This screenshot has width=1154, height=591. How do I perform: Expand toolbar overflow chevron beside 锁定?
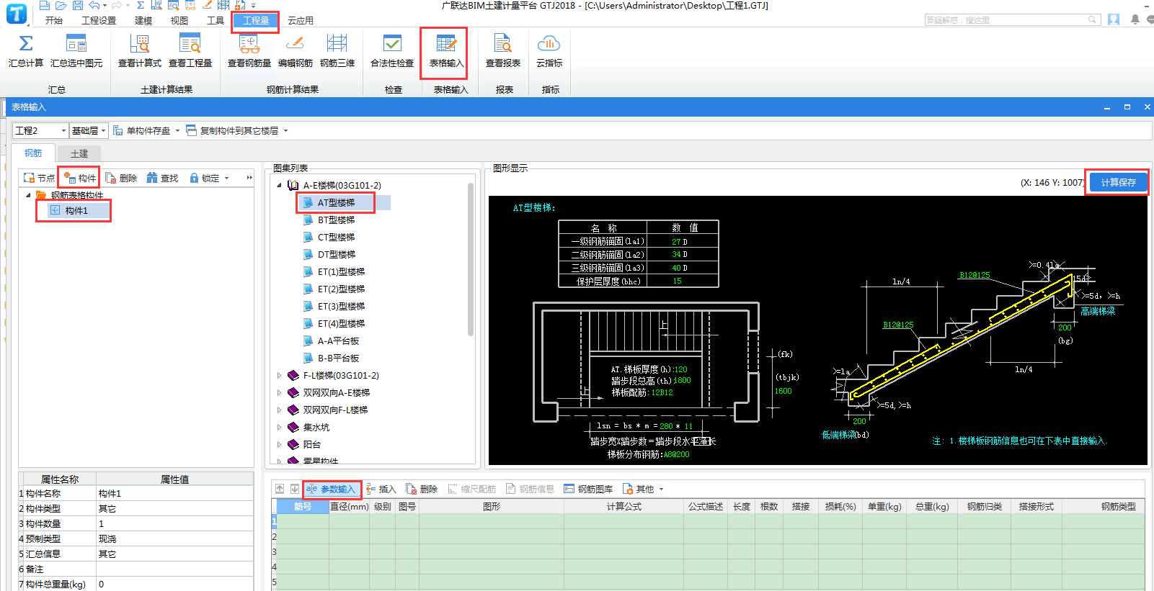(x=249, y=178)
